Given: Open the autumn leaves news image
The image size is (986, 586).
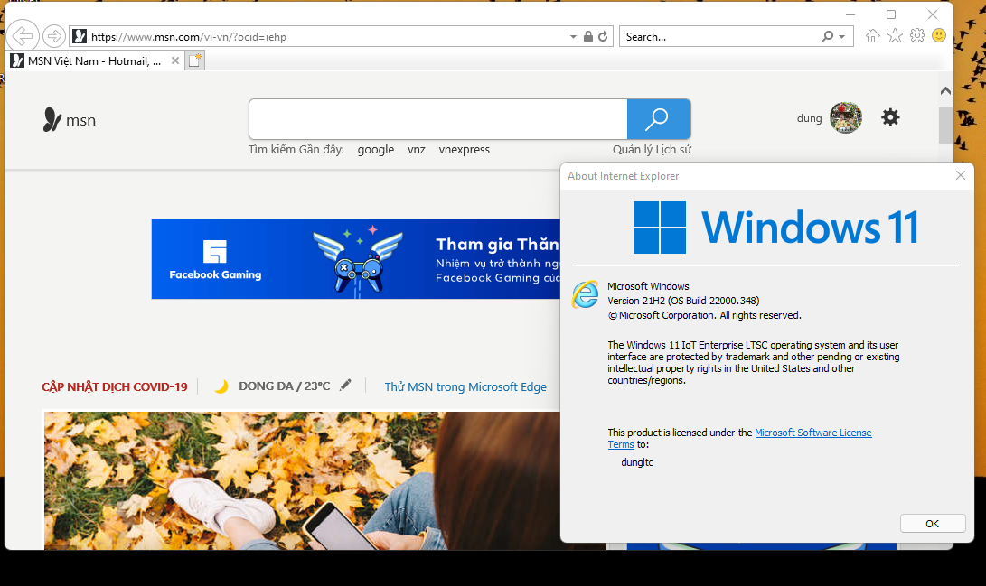Looking at the screenshot, I should 302,480.
